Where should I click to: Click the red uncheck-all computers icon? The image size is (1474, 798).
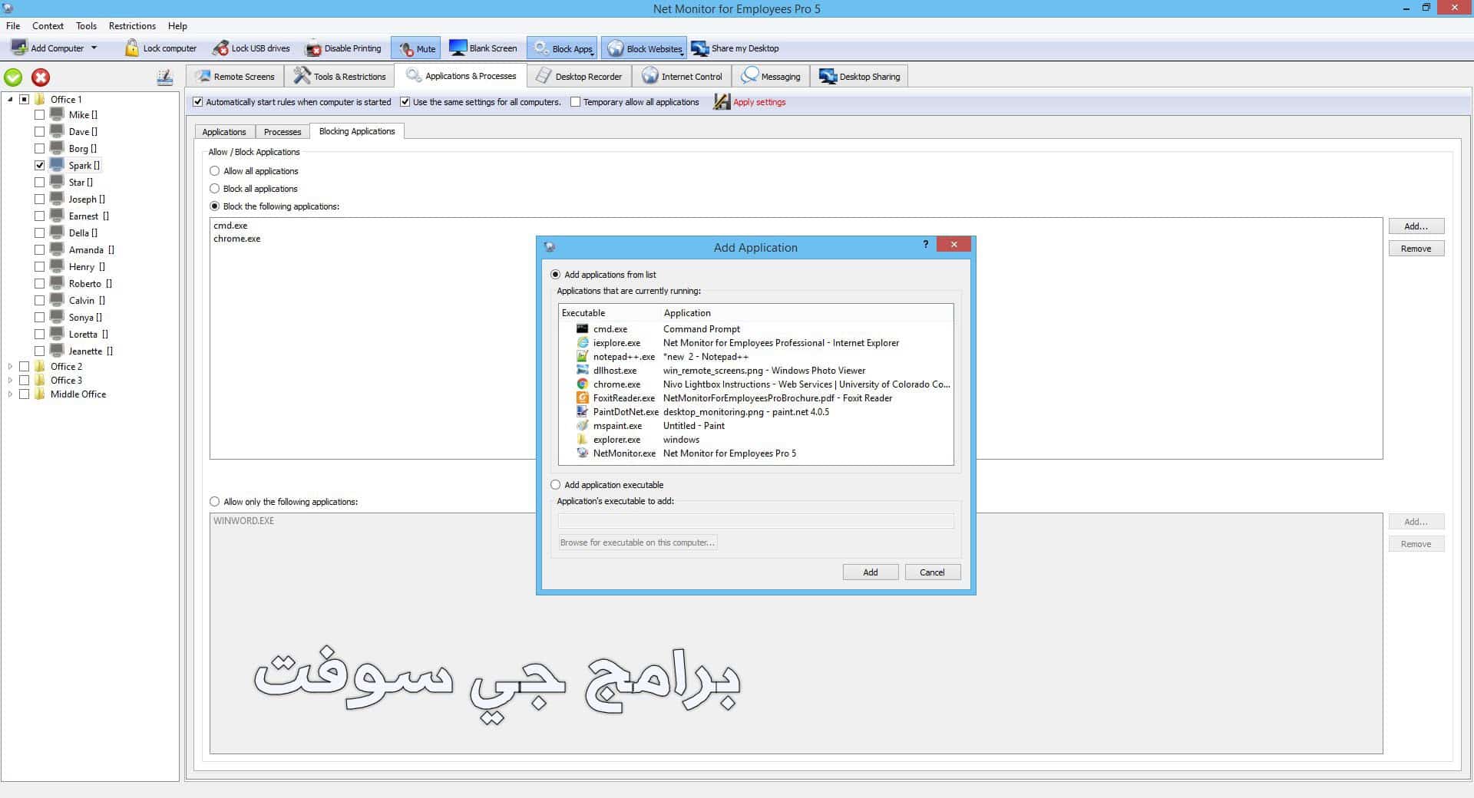[41, 77]
